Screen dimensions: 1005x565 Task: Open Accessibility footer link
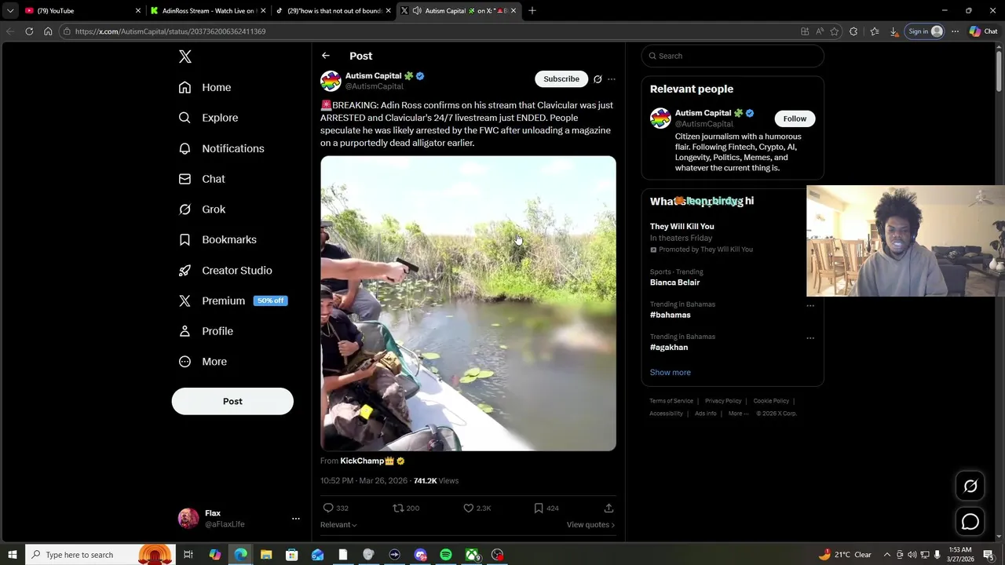[x=666, y=414]
